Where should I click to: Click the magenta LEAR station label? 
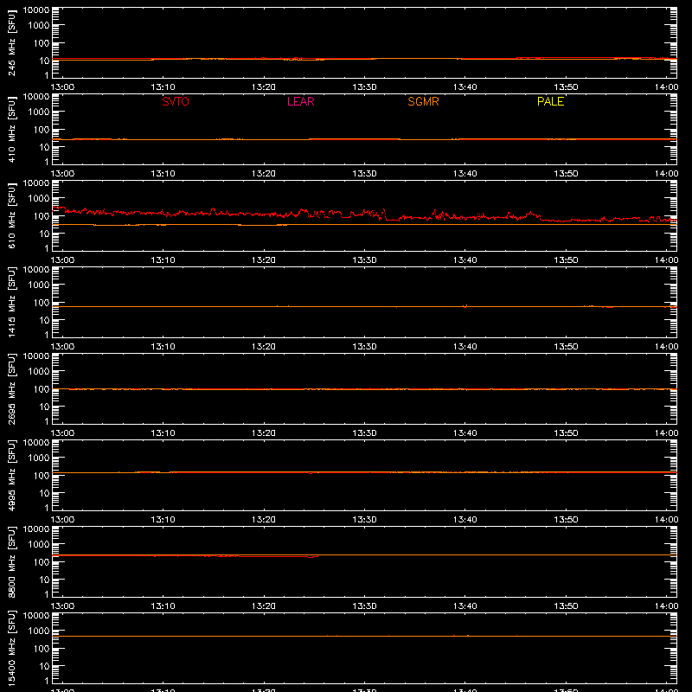click(x=300, y=101)
